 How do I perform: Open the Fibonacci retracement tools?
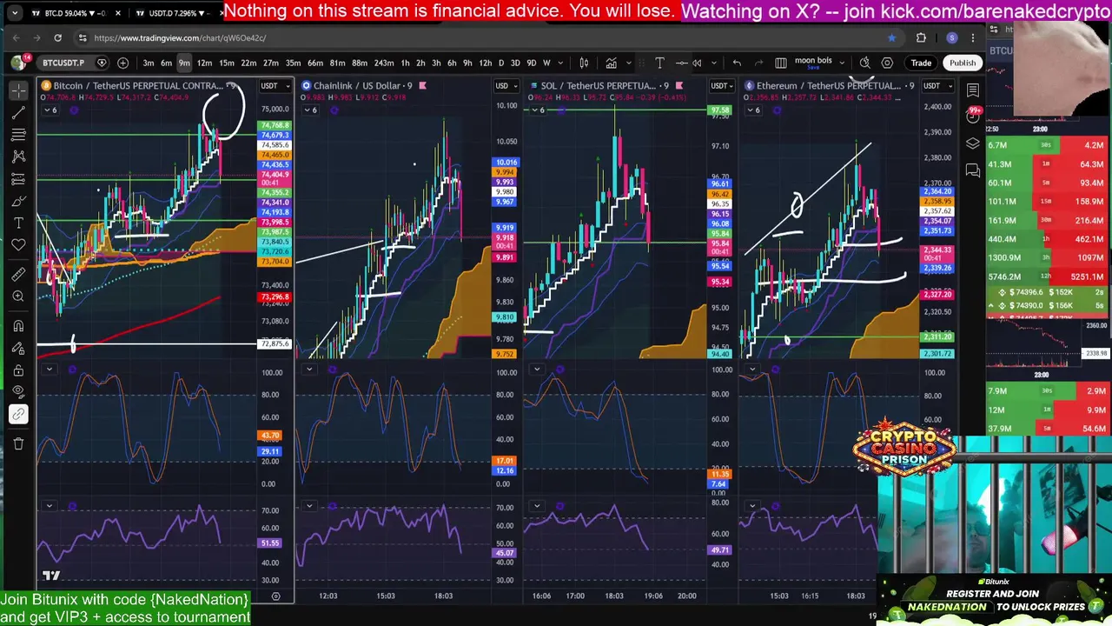pyautogui.click(x=18, y=135)
